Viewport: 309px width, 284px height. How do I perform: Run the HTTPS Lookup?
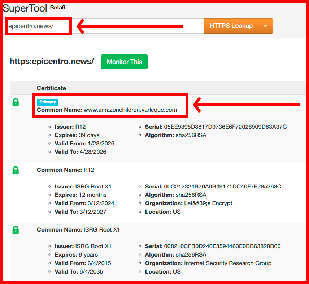click(231, 26)
